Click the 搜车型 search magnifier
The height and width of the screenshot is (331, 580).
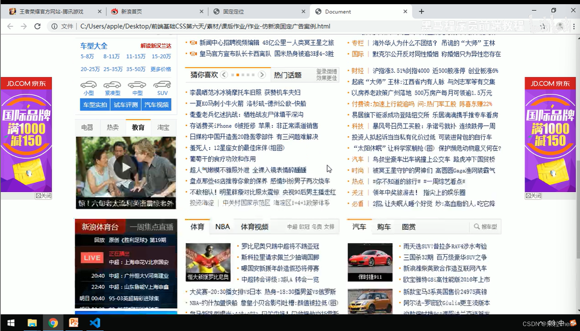click(x=476, y=226)
